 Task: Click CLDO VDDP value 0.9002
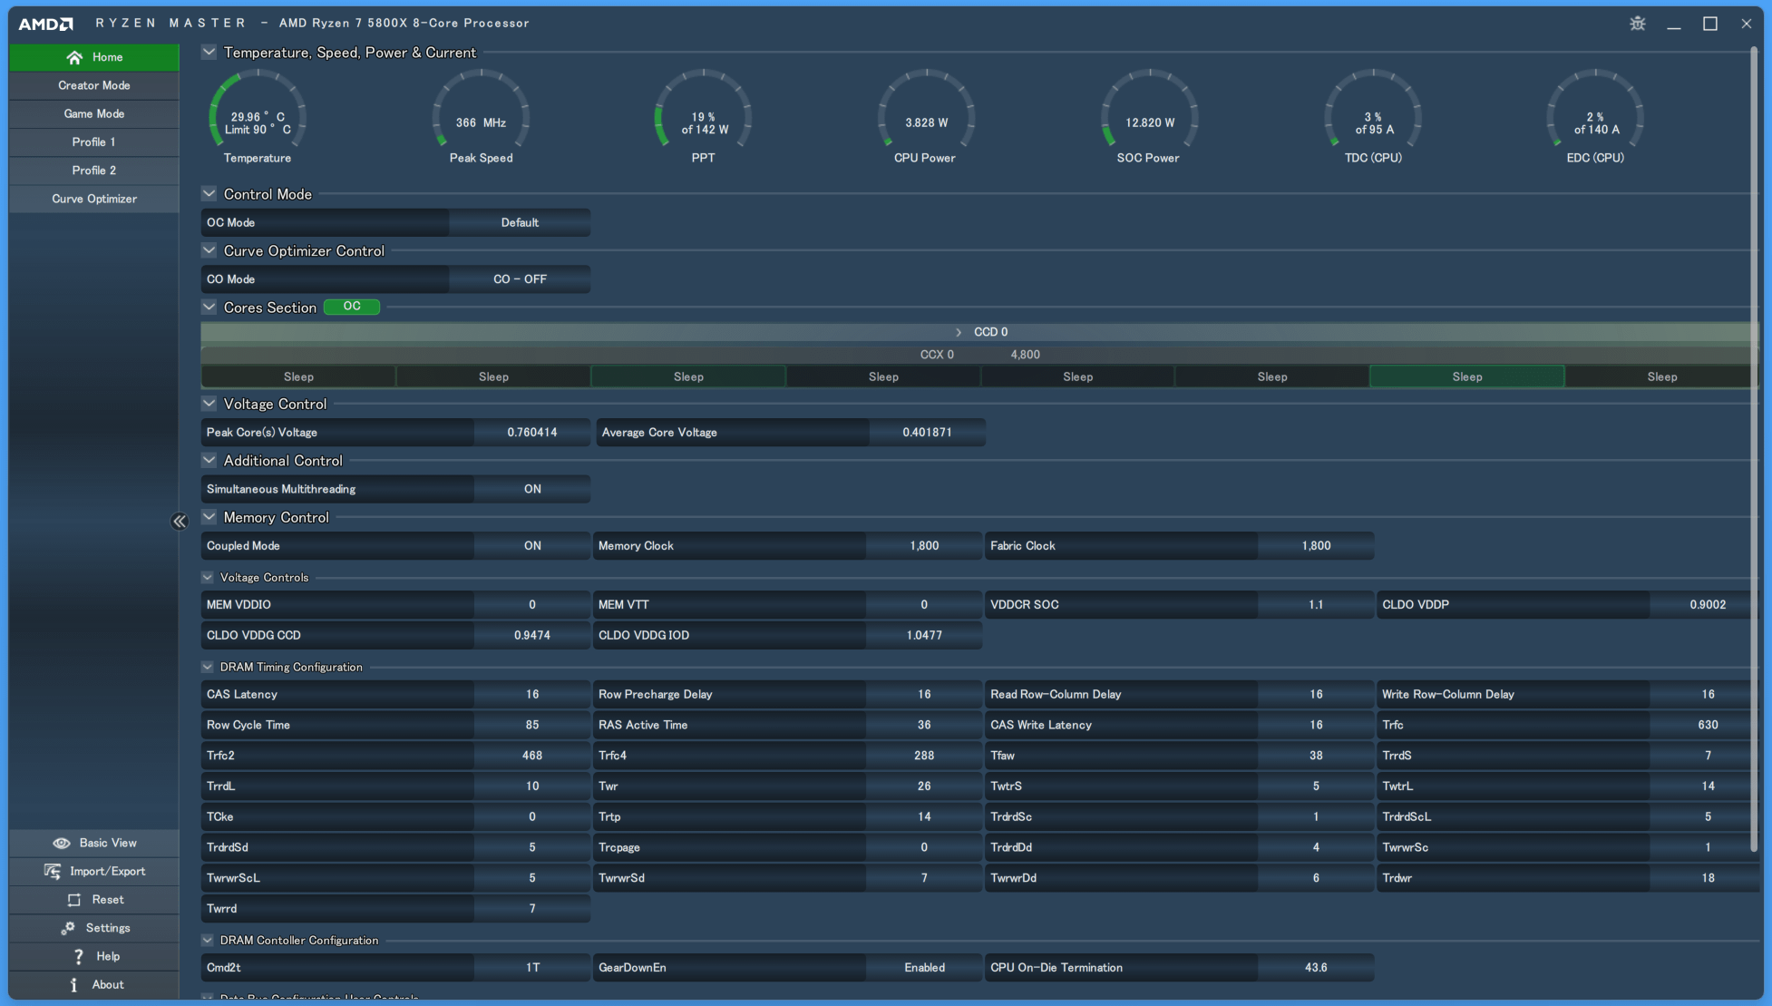click(x=1708, y=604)
